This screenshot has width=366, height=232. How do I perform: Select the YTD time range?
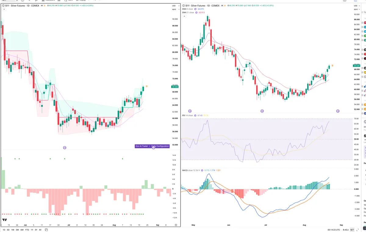click(x=27, y=230)
